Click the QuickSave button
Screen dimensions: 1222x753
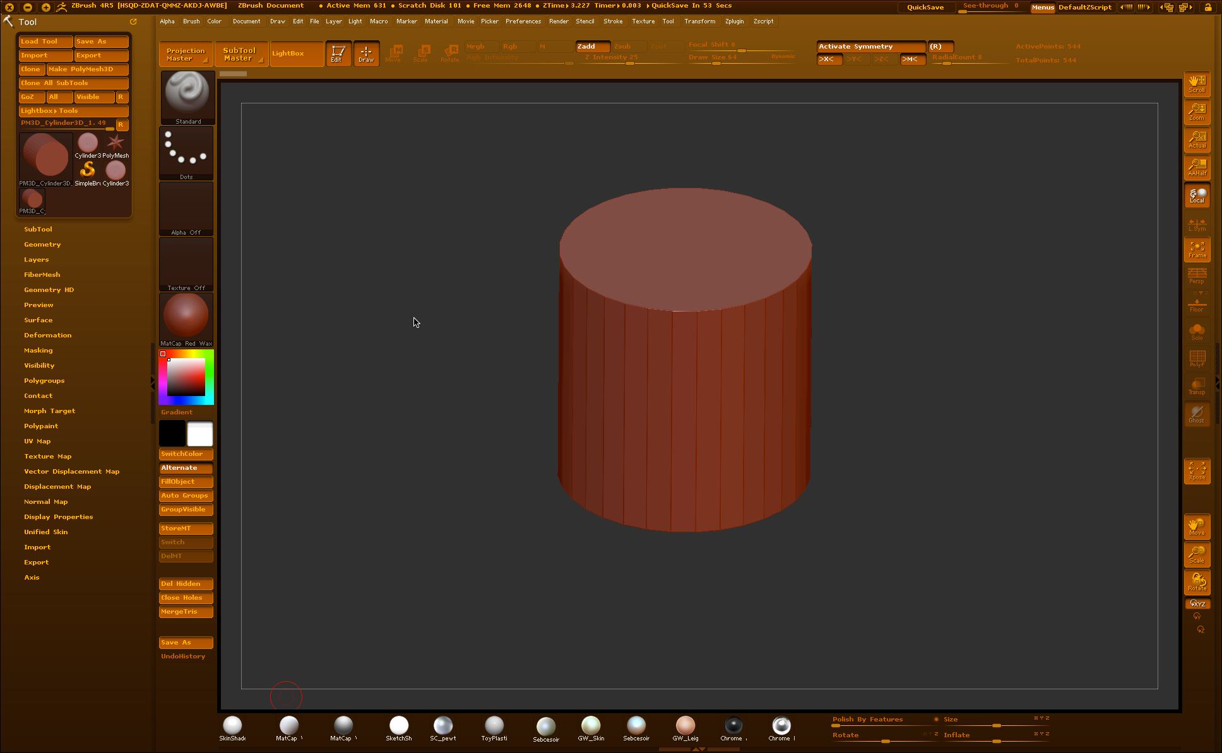(x=925, y=8)
